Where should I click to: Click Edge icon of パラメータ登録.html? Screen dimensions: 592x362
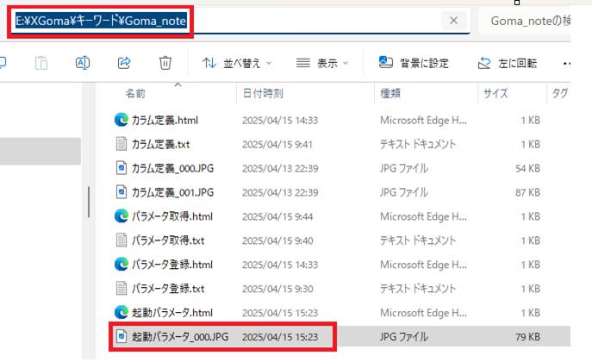point(122,265)
